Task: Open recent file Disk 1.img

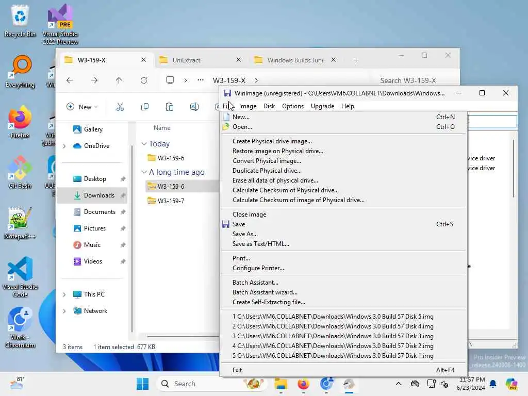Action: (x=343, y=355)
